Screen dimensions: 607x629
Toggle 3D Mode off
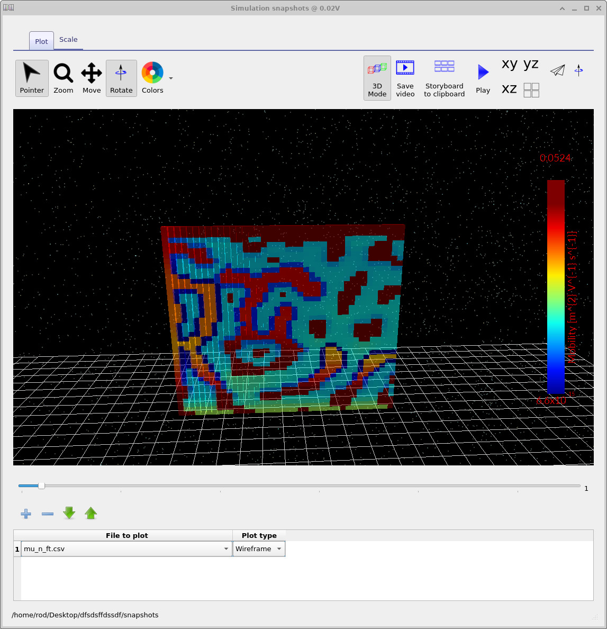377,78
